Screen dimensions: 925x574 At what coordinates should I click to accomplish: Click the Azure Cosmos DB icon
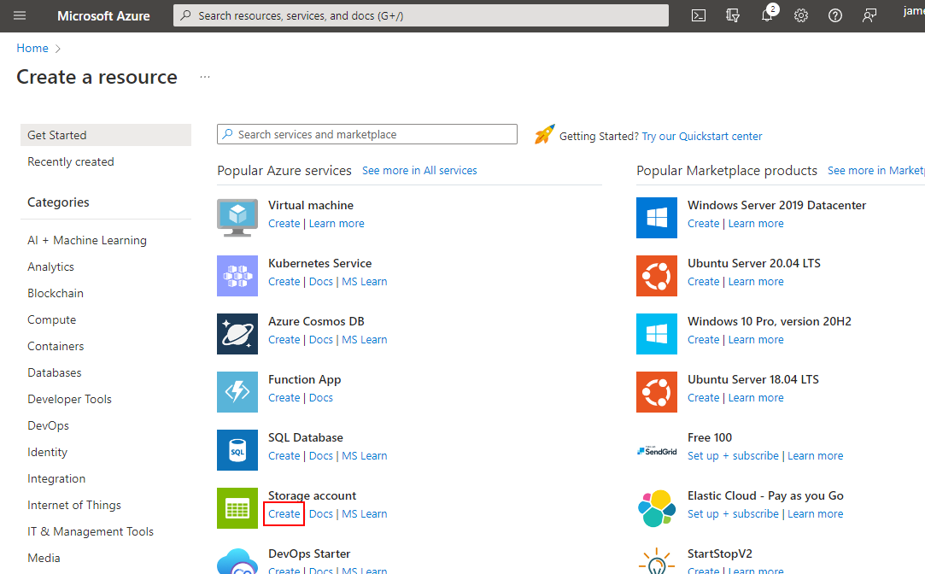(237, 334)
